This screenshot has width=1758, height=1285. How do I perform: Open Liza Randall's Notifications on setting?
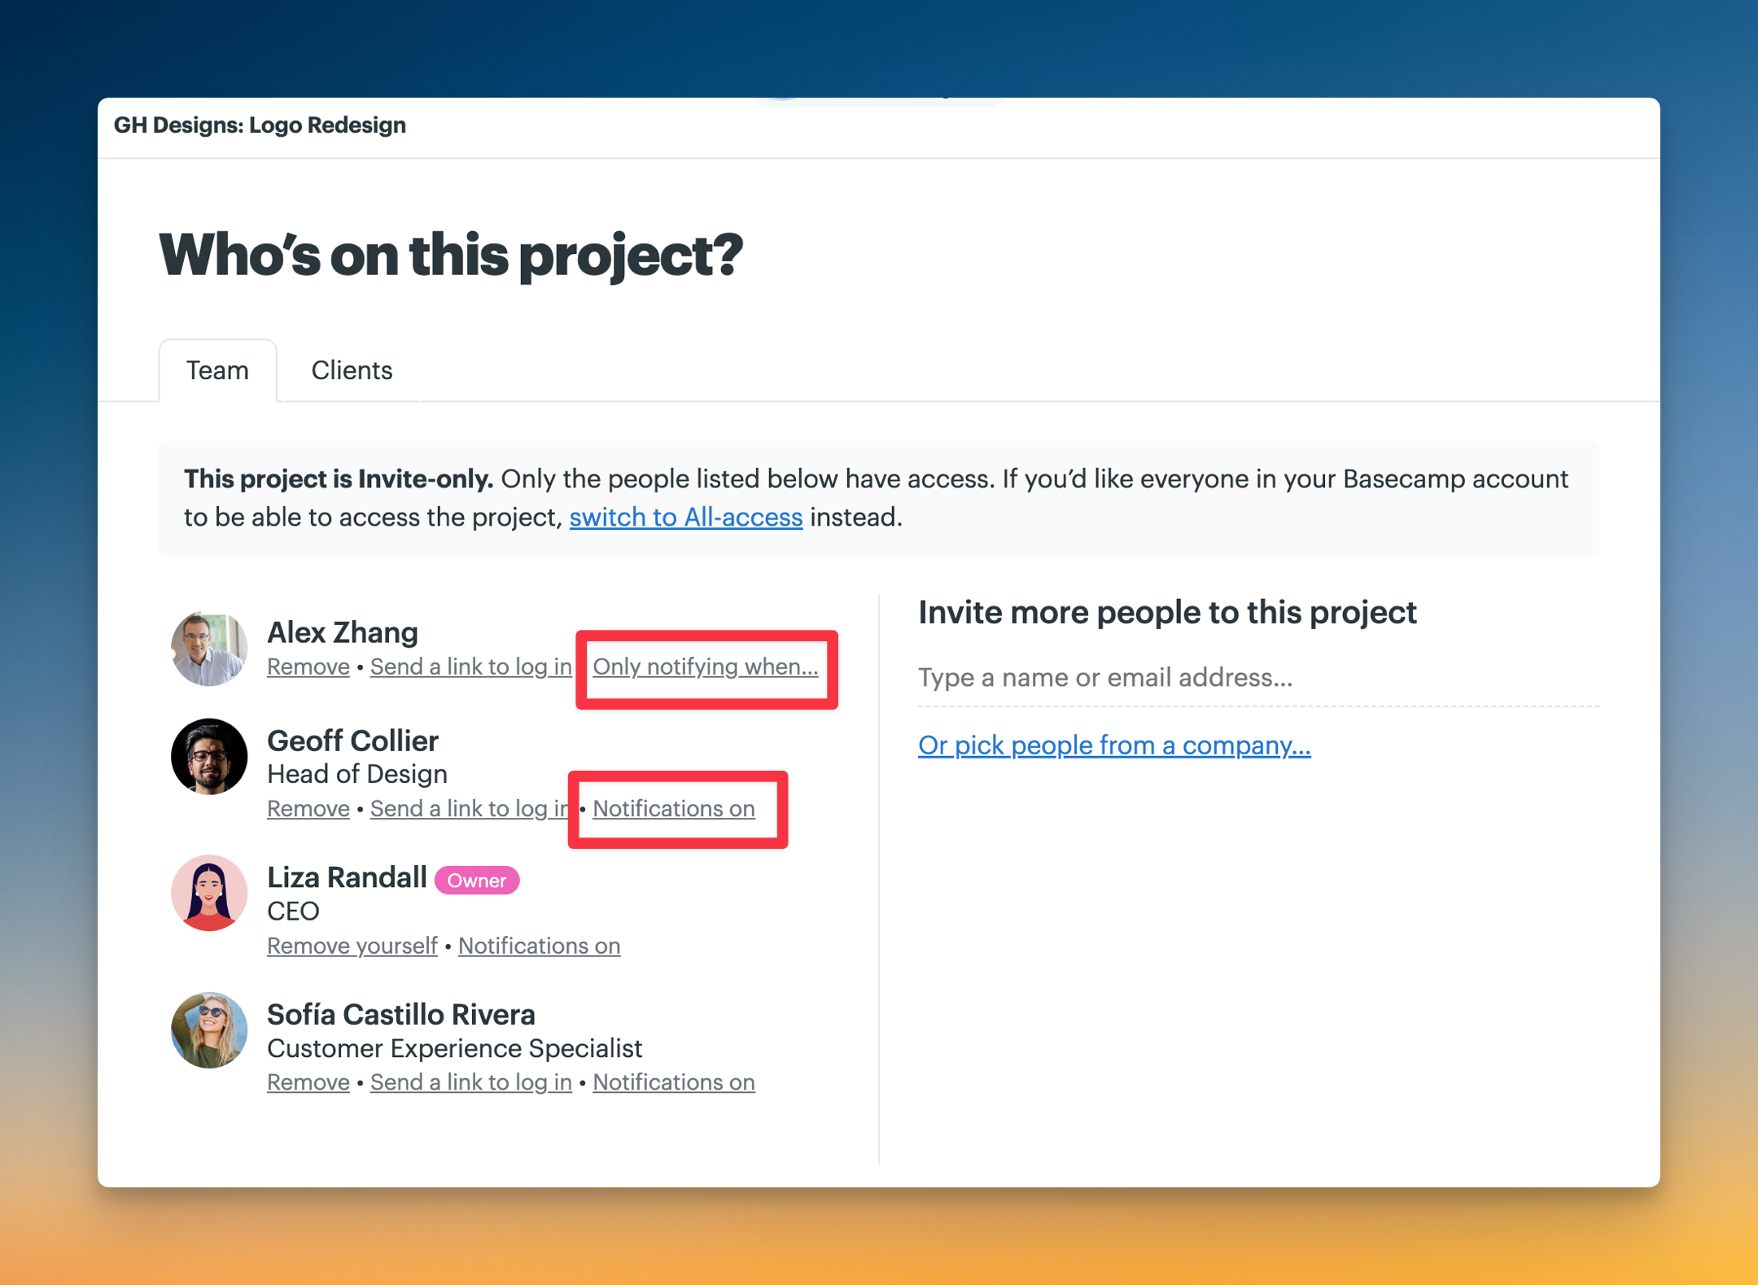(x=539, y=946)
